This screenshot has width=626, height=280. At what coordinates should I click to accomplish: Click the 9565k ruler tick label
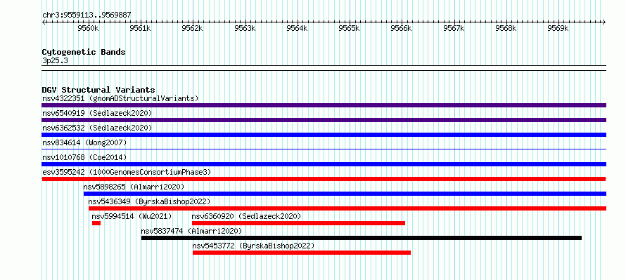pyautogui.click(x=350, y=29)
